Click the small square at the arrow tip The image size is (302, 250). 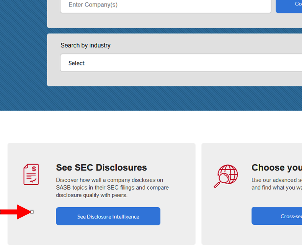(x=32, y=212)
